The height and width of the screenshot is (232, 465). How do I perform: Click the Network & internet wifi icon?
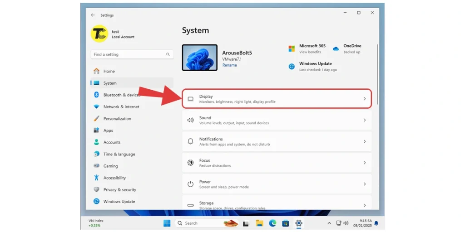click(x=96, y=107)
